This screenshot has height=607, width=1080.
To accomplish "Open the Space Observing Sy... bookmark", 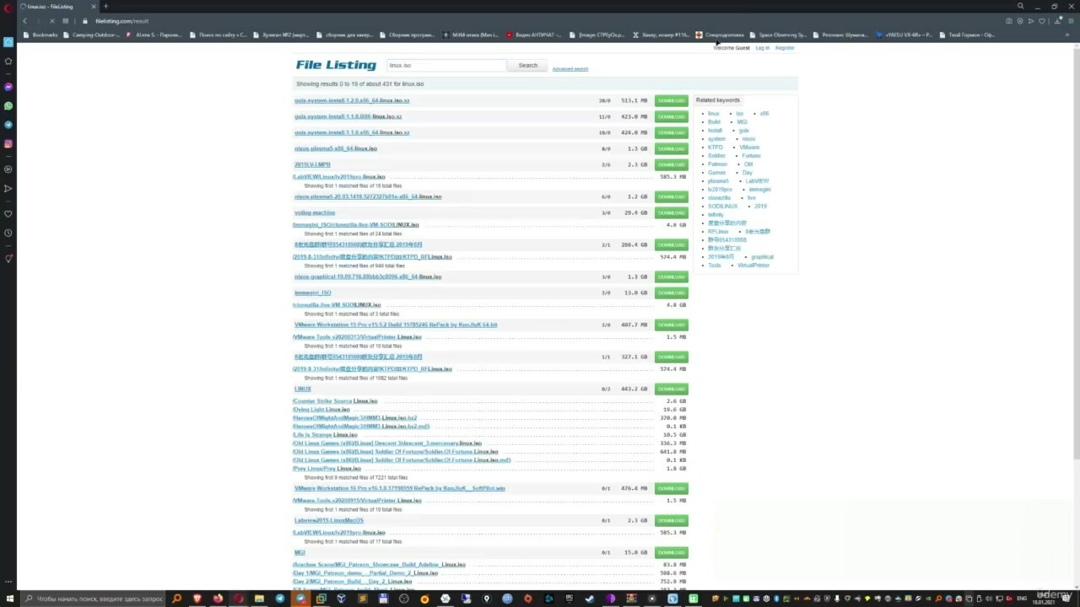I will [777, 35].
